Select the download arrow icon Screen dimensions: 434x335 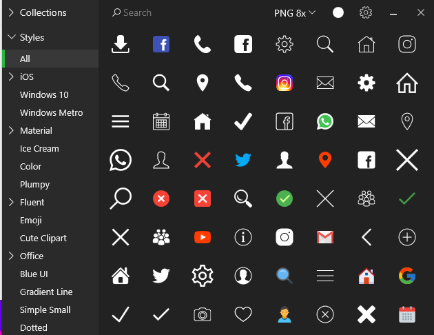(121, 44)
